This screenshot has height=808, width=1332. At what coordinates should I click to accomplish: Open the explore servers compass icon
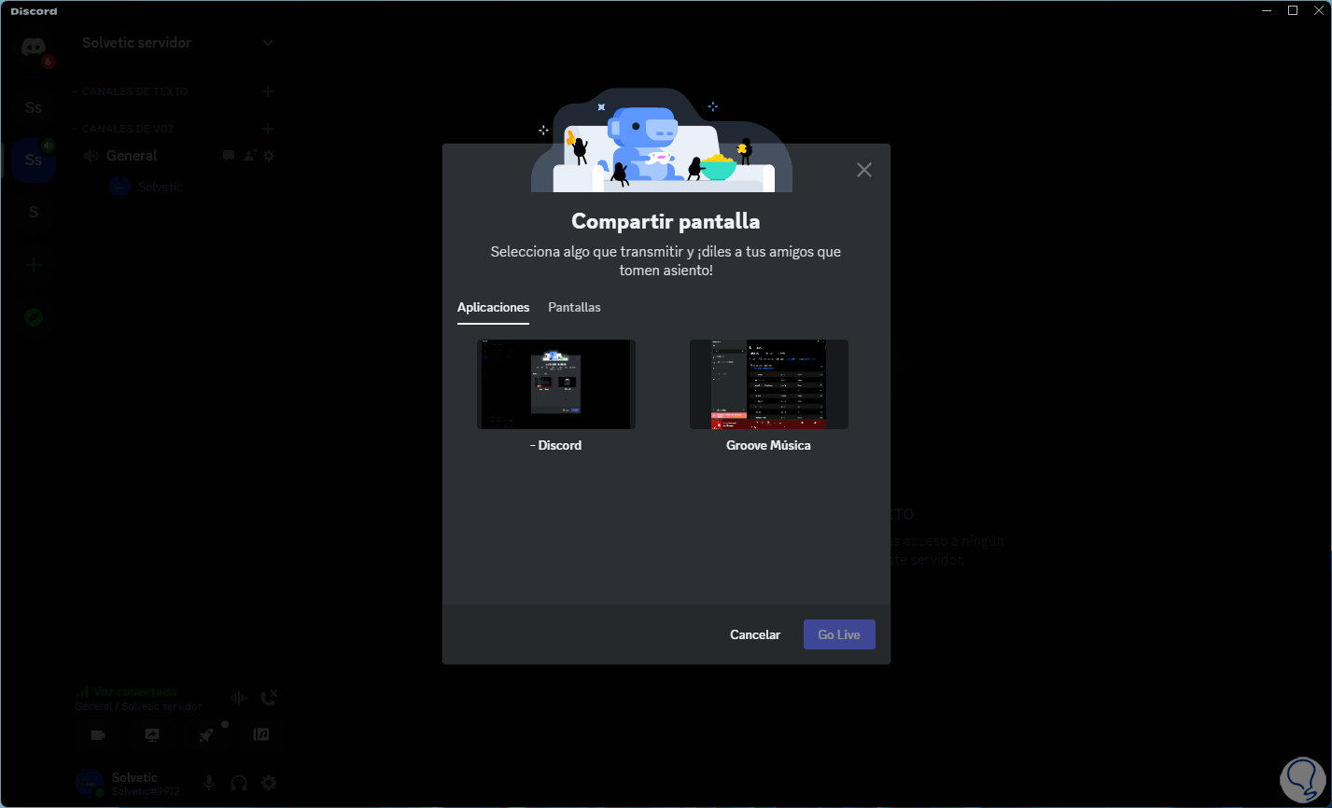[x=34, y=317]
